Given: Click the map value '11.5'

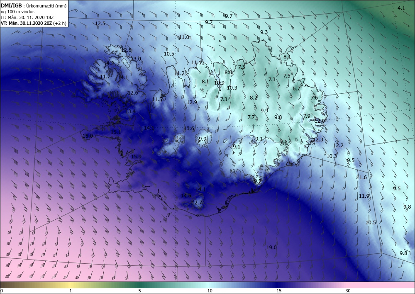Looking at the screenshot, I should point(157,100).
